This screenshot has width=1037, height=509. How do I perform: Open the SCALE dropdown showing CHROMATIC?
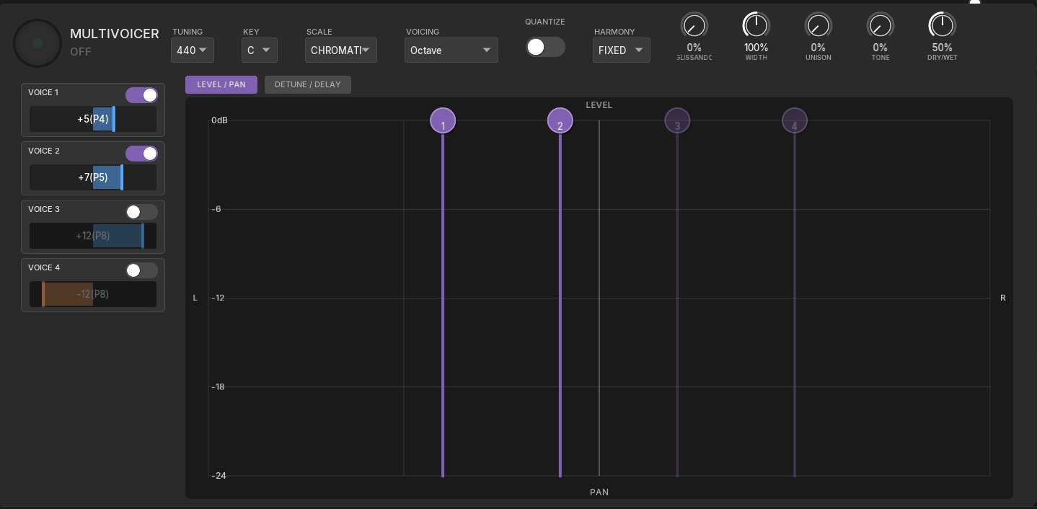pyautogui.click(x=341, y=50)
